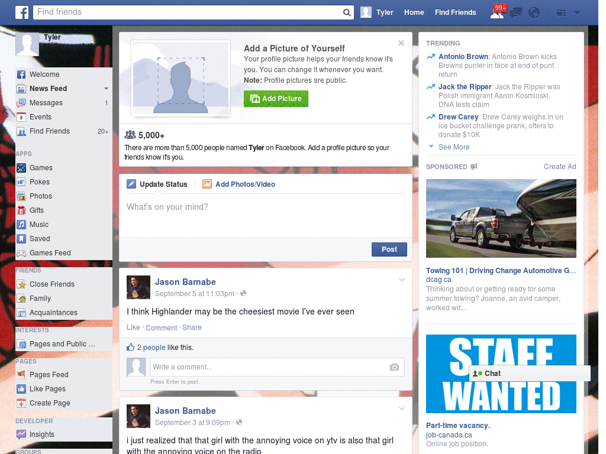Open Saved bookmark icon
This screenshot has height=454, width=606.
click(21, 239)
